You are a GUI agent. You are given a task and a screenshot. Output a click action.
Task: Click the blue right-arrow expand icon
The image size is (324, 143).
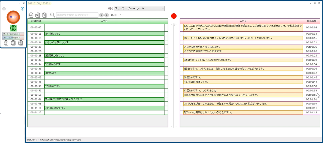22,9
